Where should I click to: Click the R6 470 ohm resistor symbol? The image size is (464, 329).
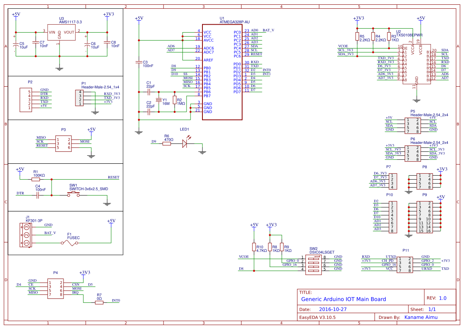coord(166,144)
